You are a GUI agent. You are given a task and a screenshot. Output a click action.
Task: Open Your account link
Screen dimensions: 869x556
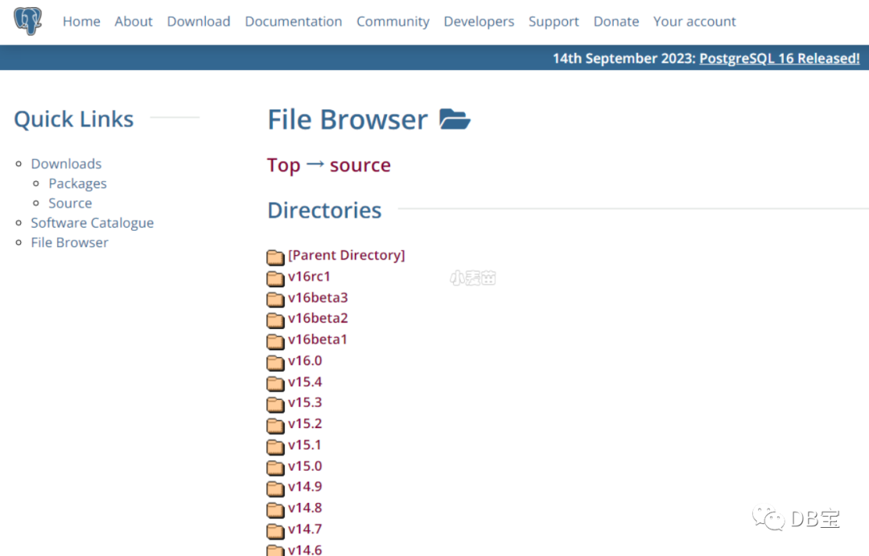pyautogui.click(x=694, y=22)
